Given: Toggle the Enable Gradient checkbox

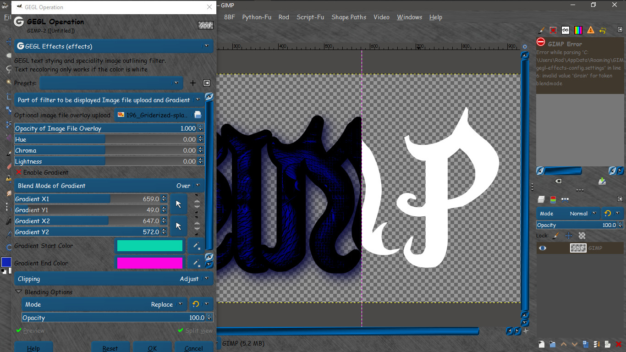Looking at the screenshot, I should point(19,172).
